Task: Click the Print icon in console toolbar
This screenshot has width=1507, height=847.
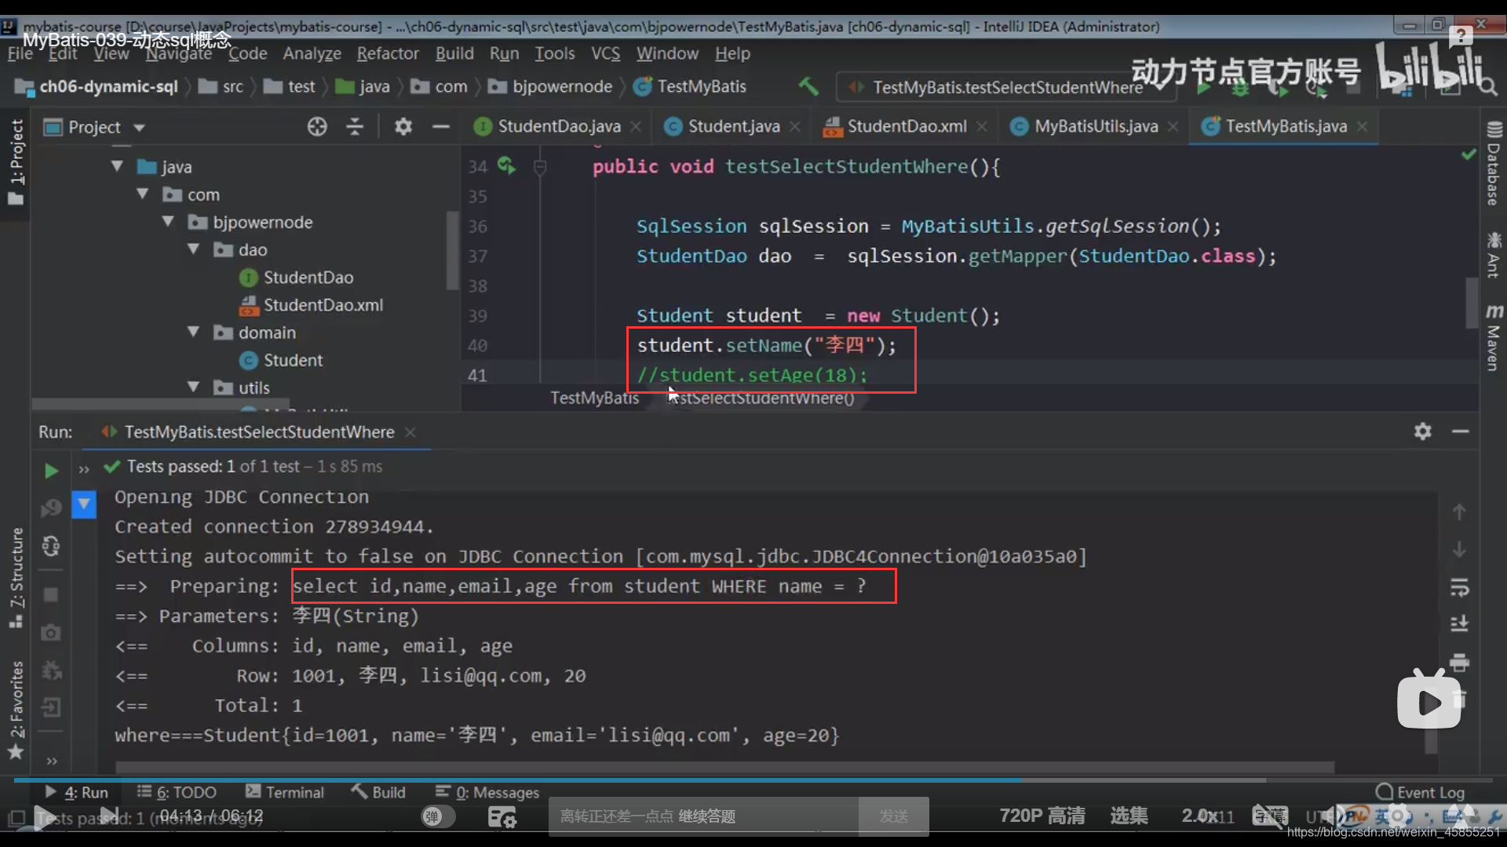Action: (x=1459, y=663)
